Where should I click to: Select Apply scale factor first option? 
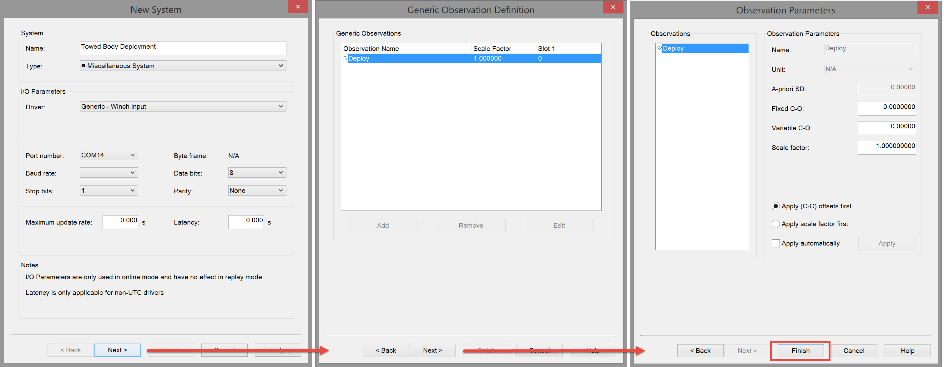pos(775,224)
